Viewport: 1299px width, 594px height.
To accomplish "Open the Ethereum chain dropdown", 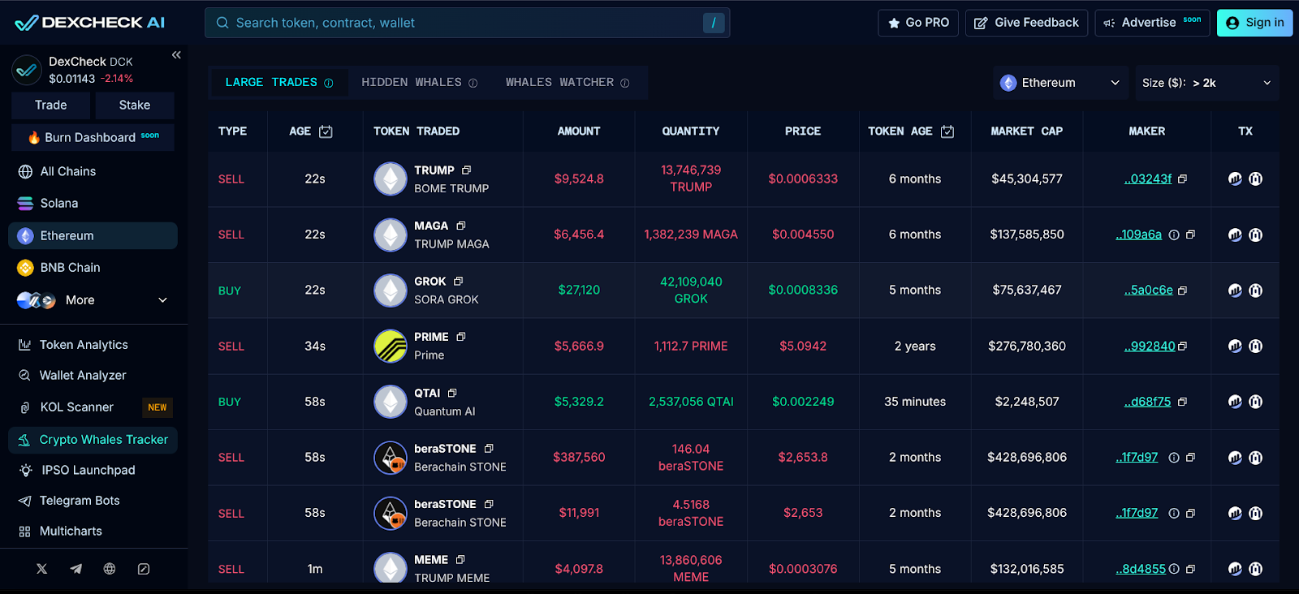I will click(1060, 83).
